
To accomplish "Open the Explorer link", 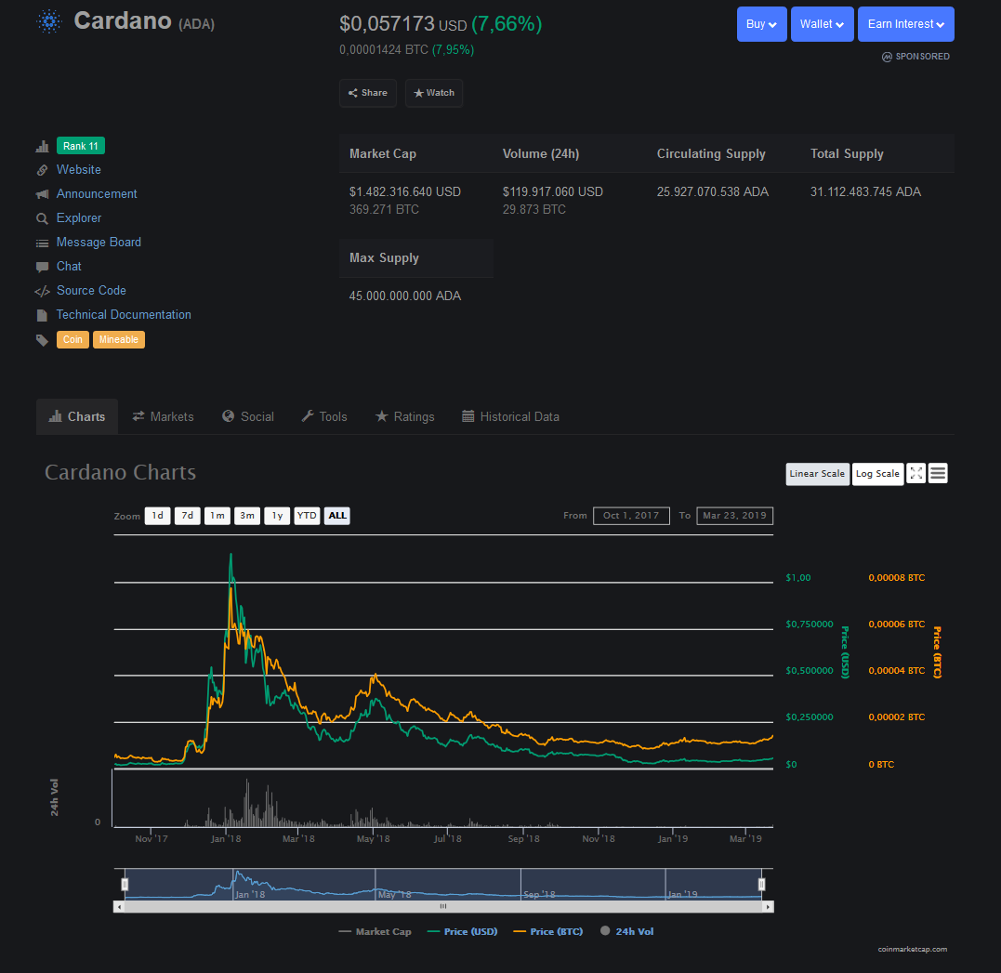I will [78, 218].
